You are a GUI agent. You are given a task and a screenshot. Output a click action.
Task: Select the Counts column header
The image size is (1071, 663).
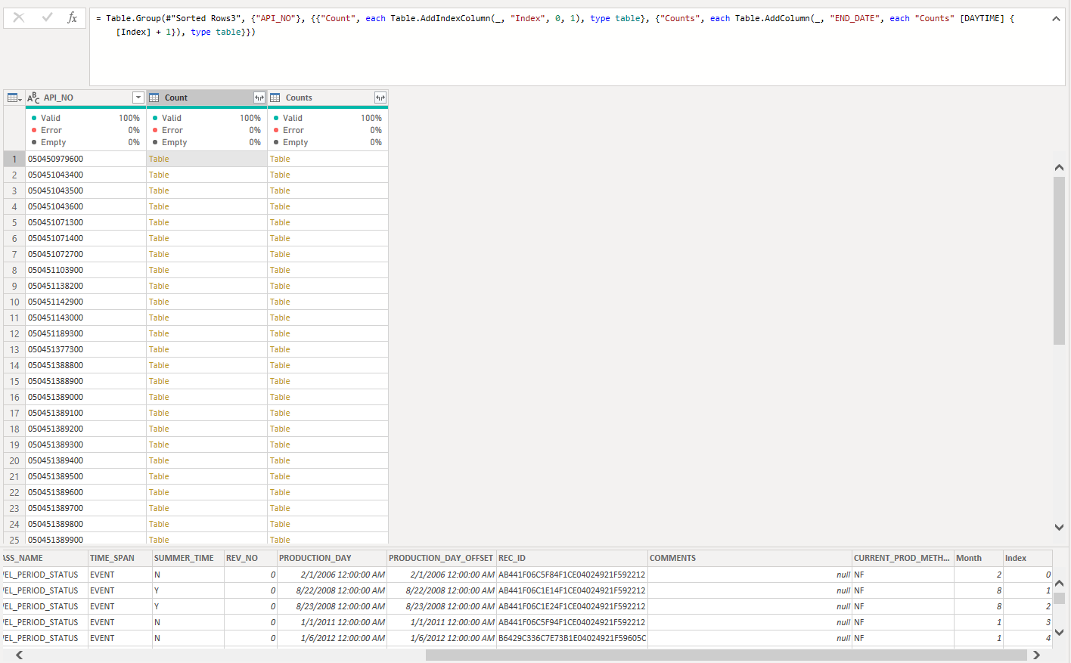coord(328,98)
